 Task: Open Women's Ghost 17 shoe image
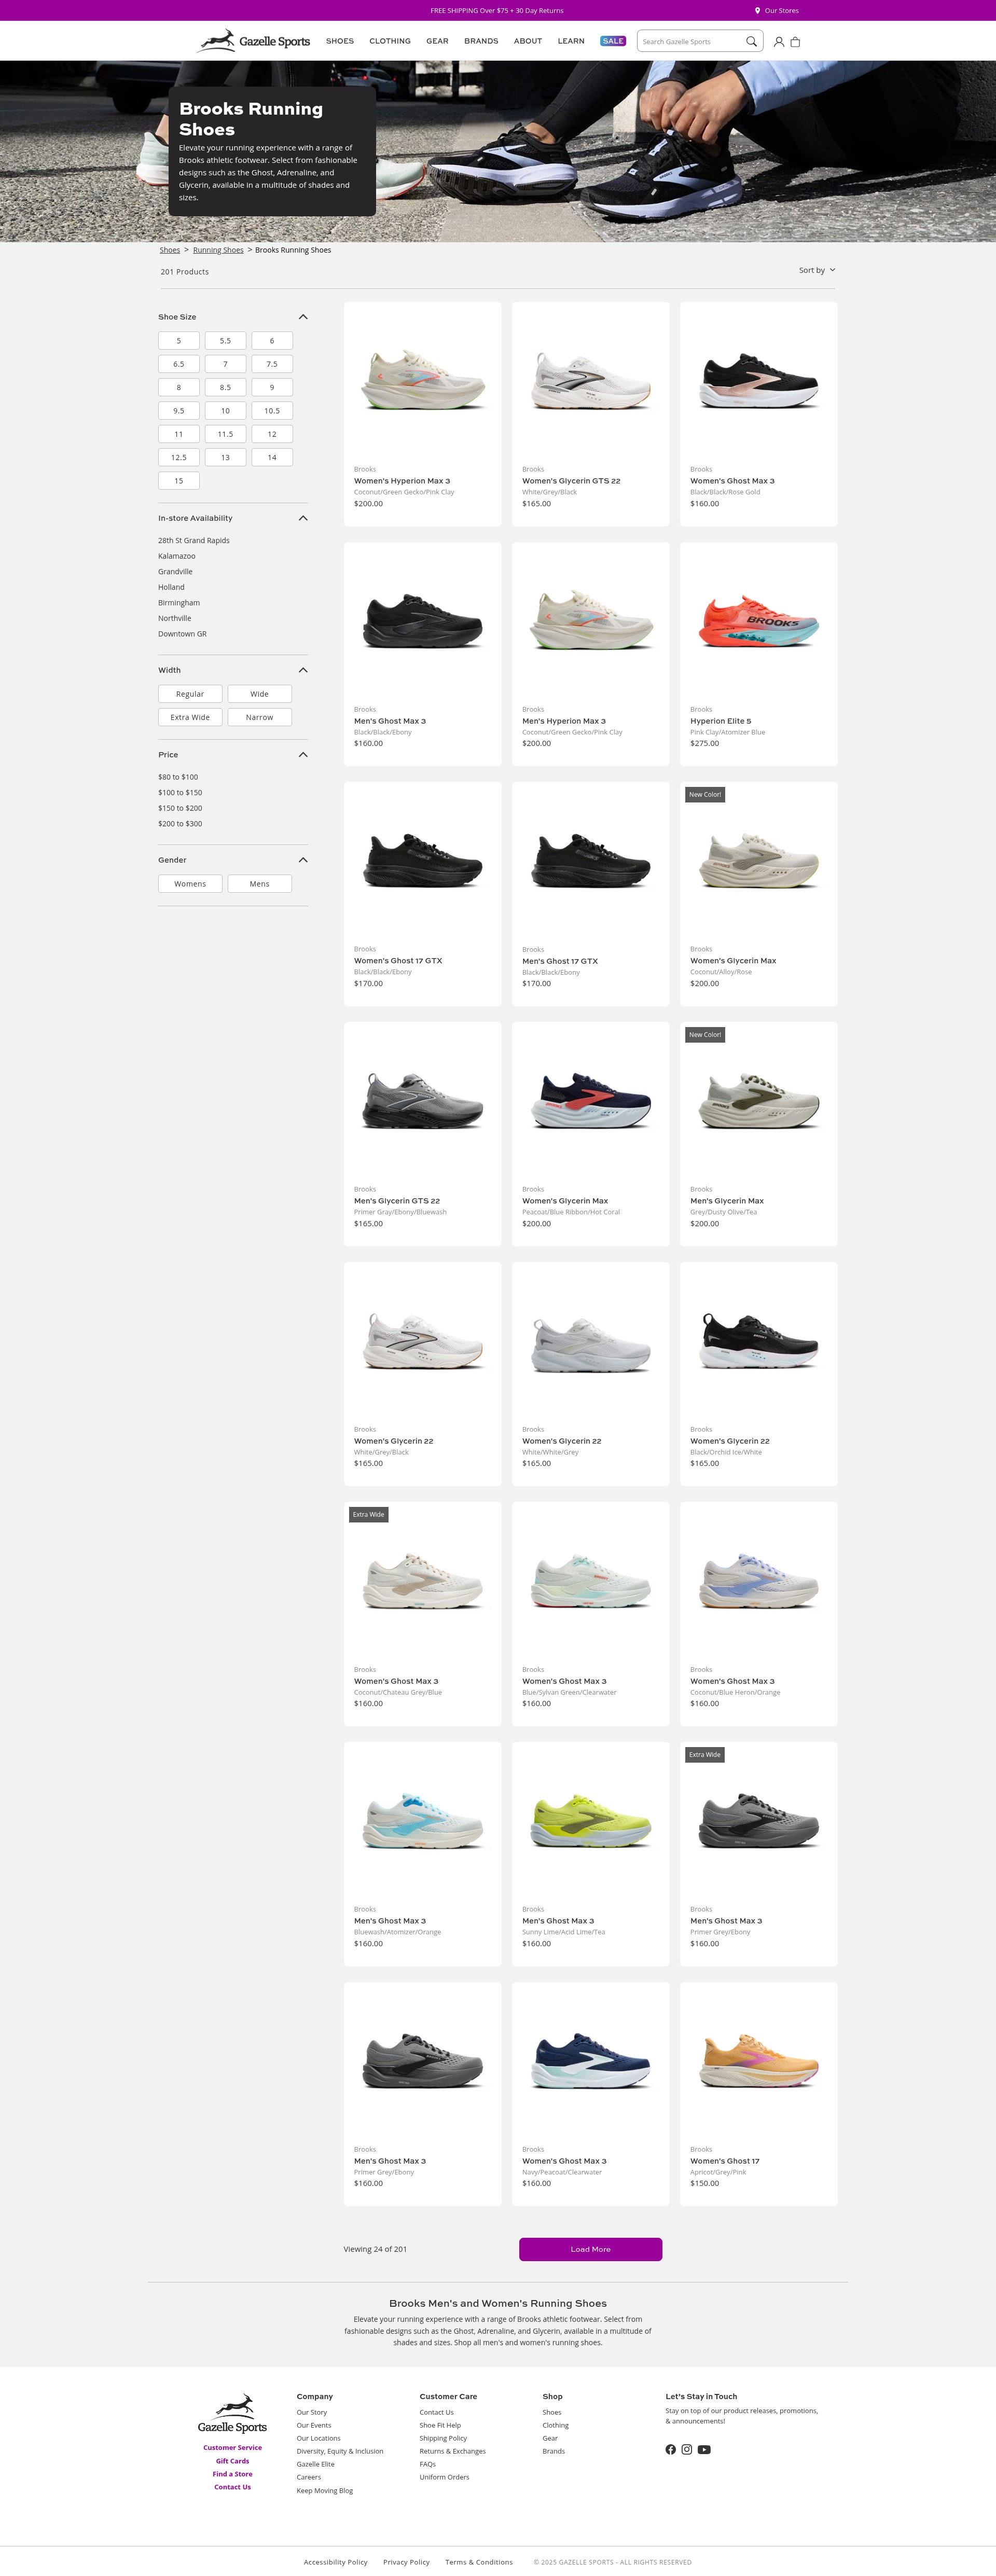(x=759, y=2060)
